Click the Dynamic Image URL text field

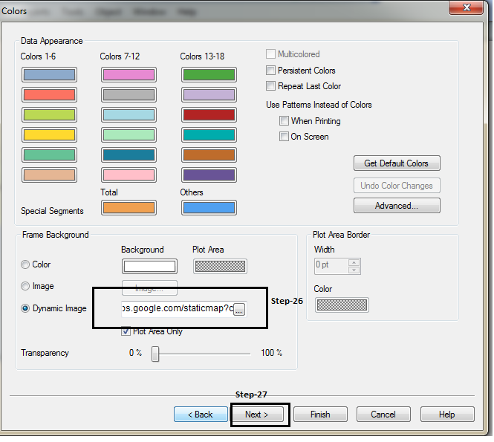pos(177,309)
